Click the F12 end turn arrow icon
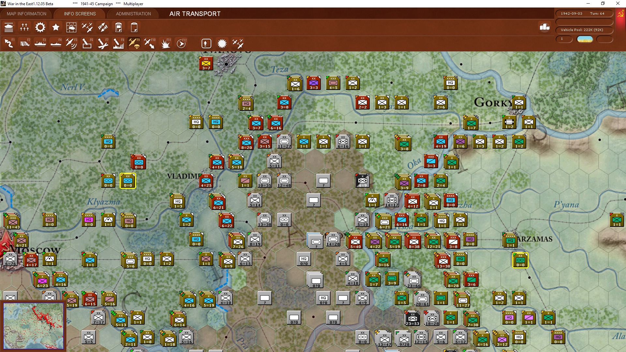The image size is (626, 352). (x=181, y=43)
